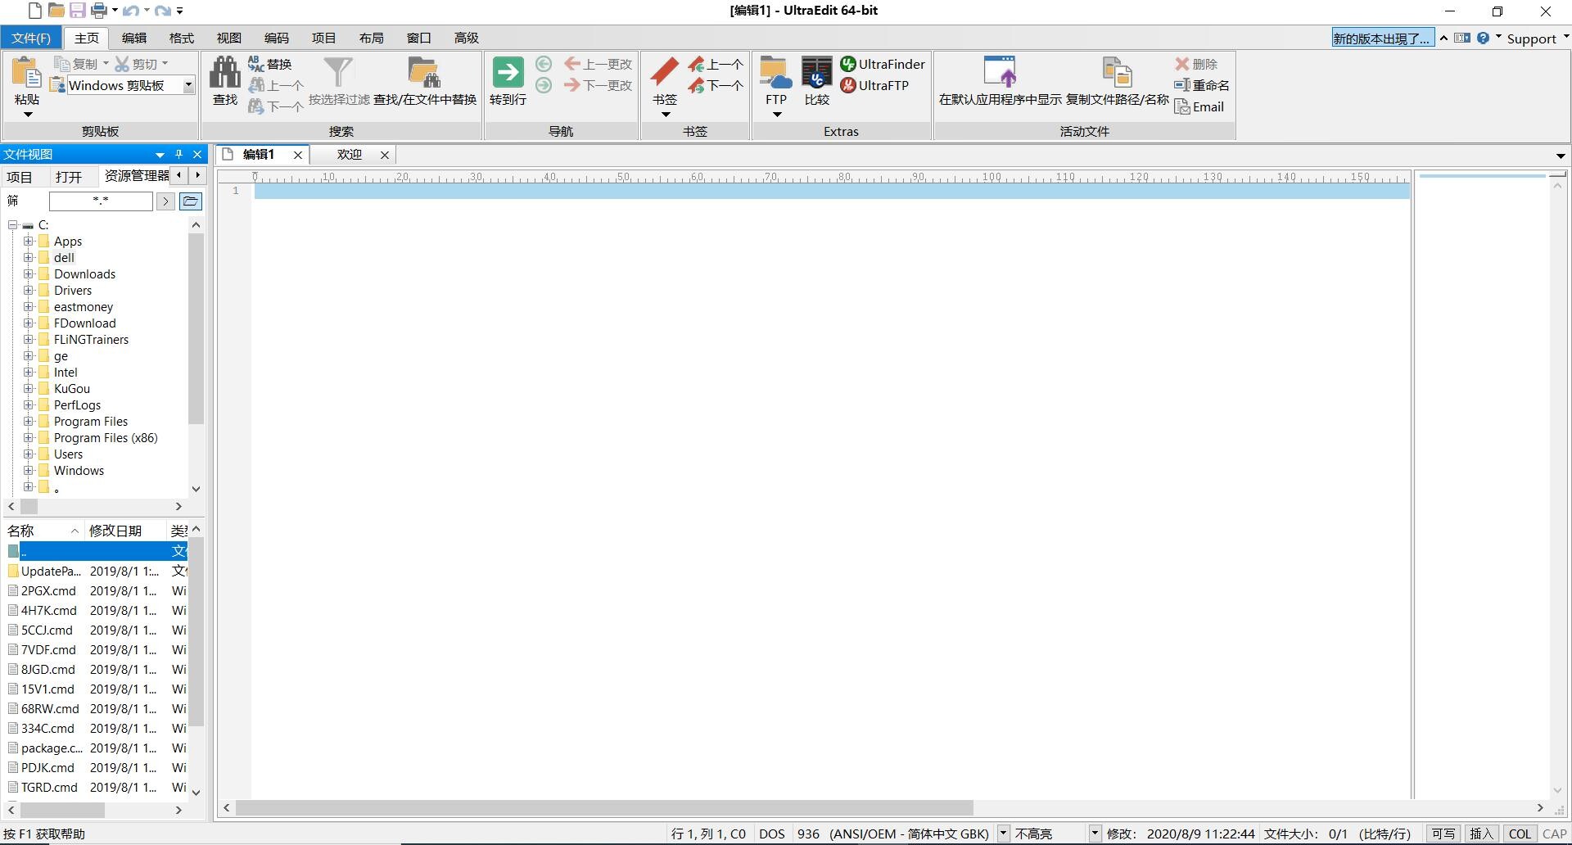
Task: Click the red Bookmark icon
Action: (x=664, y=72)
